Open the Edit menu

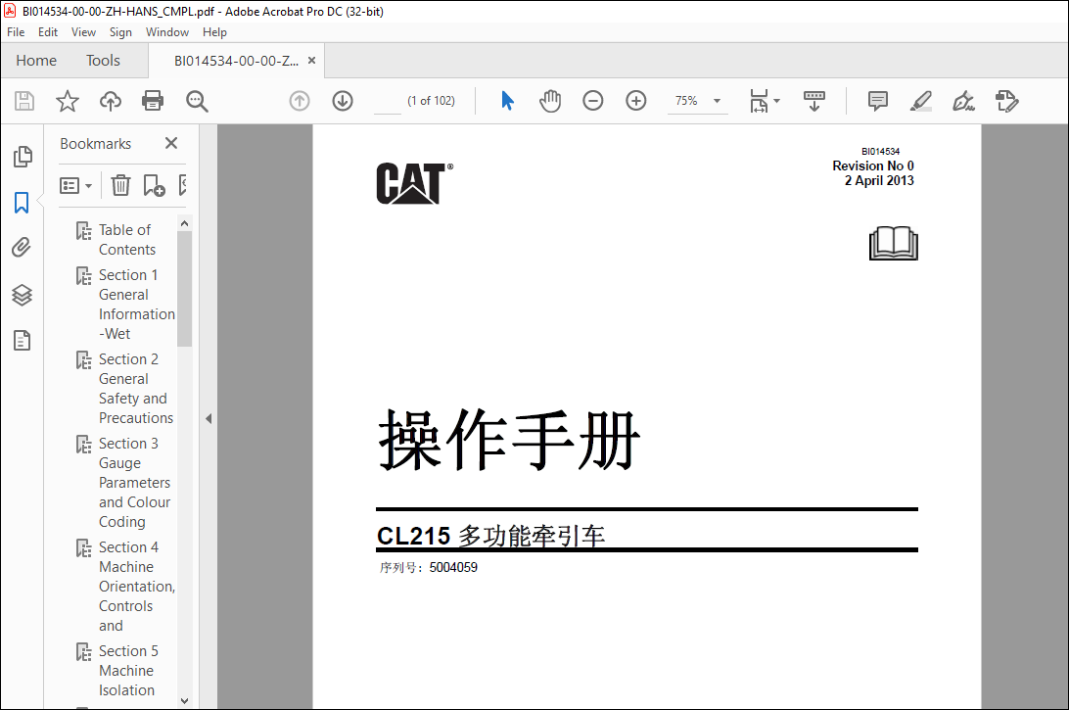click(x=48, y=32)
